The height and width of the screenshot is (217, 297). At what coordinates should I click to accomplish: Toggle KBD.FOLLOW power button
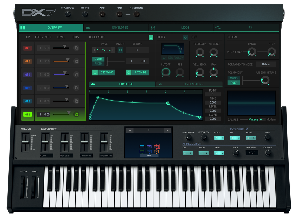coord(164,58)
